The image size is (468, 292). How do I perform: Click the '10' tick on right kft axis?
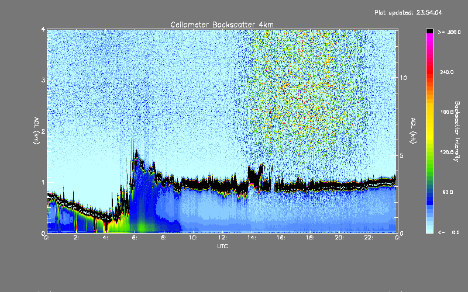click(x=403, y=78)
